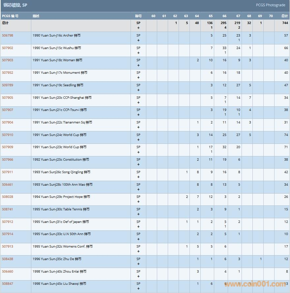This screenshot has height=293, width=290.
Task: Click the 507905 CCP-Shanghai entry number
Action: pyautogui.click(x=8, y=98)
